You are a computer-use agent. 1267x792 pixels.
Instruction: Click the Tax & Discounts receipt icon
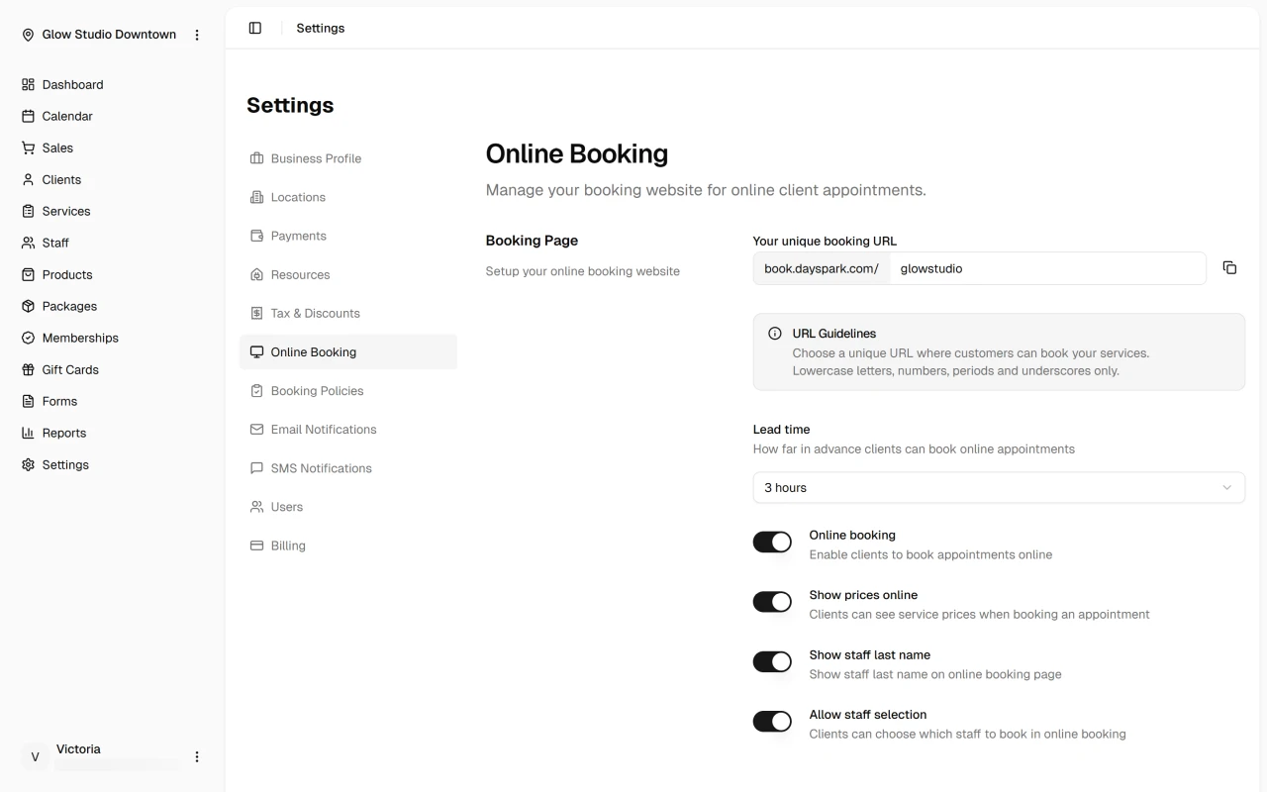[256, 314]
